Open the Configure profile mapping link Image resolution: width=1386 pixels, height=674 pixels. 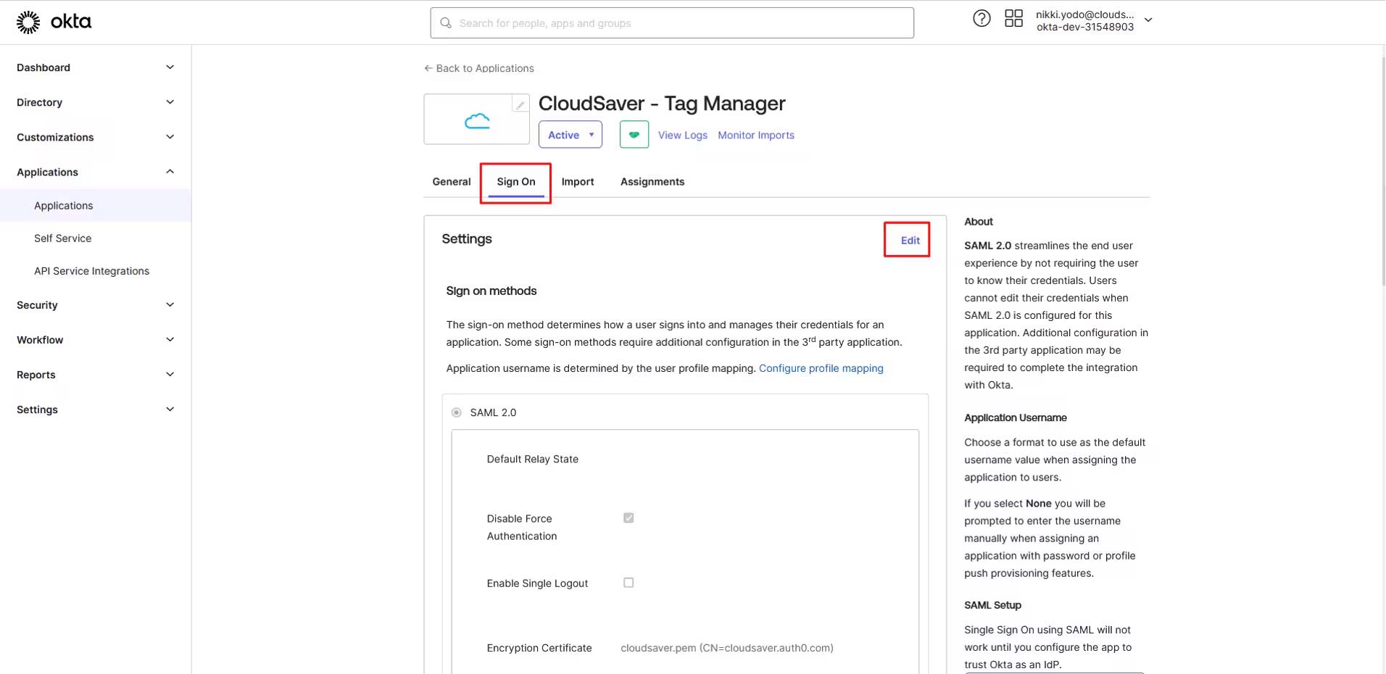coord(821,368)
